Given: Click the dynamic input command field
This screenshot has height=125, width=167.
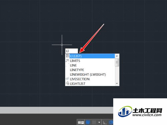Looking at the screenshot, I should (71, 51).
